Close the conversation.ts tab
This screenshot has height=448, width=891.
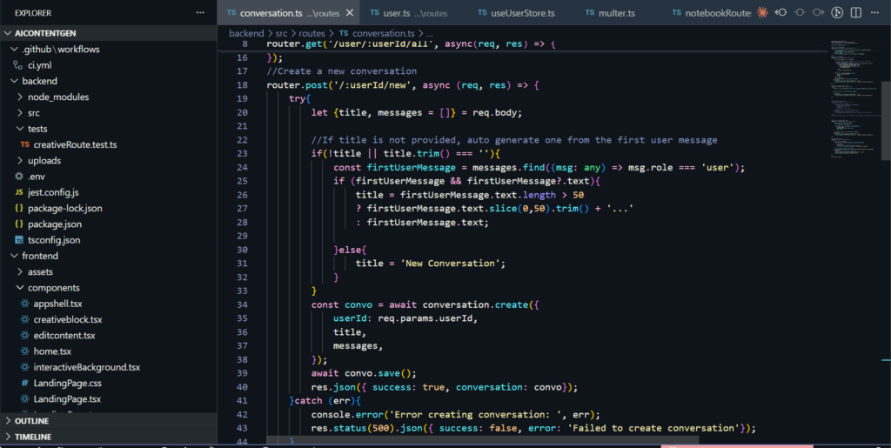click(x=350, y=13)
